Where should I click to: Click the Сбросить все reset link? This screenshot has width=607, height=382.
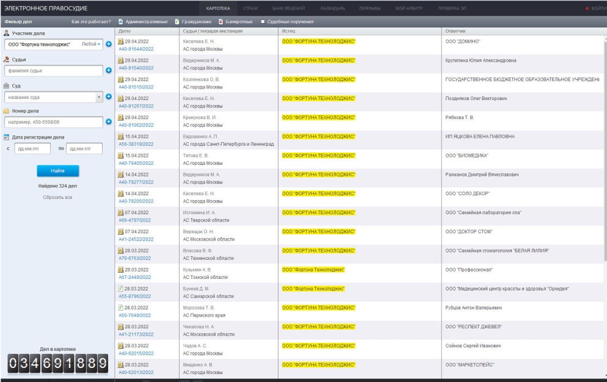57,197
